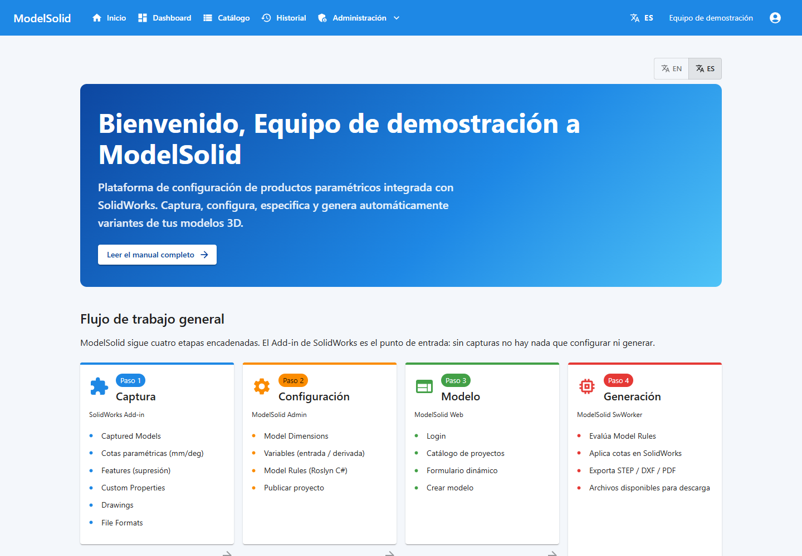
Task: Click Formulario dinámico list item
Action: [462, 470]
